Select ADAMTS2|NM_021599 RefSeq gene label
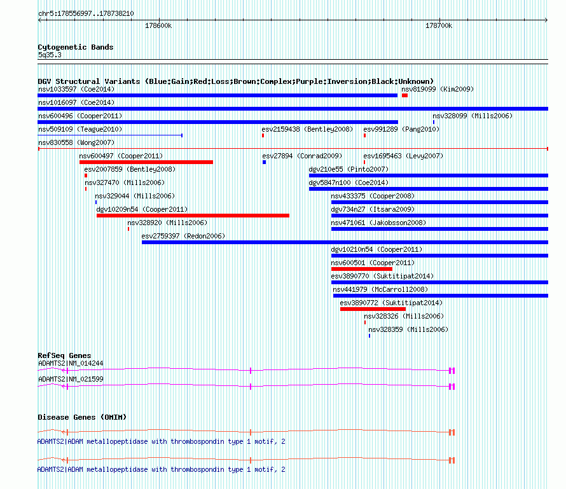 click(71, 379)
